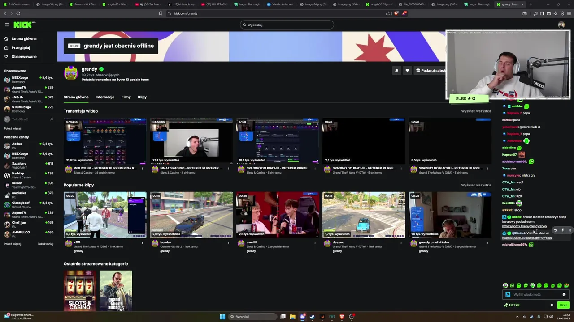Open Szzalony recommended channel

click(28, 165)
